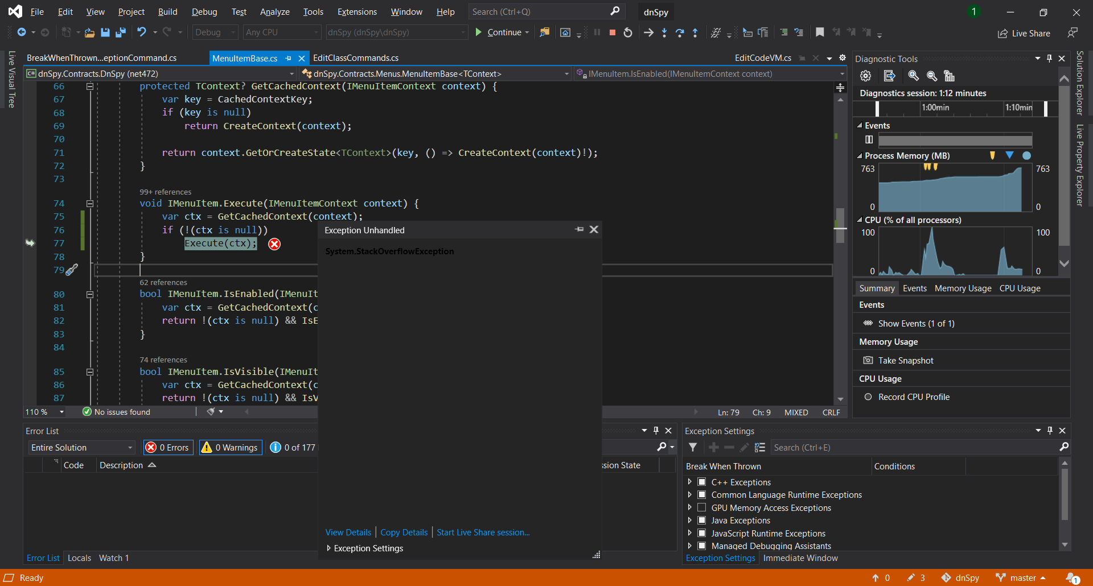Switch to the EditClassCommands.cs tab
1093x586 pixels.
click(x=356, y=58)
